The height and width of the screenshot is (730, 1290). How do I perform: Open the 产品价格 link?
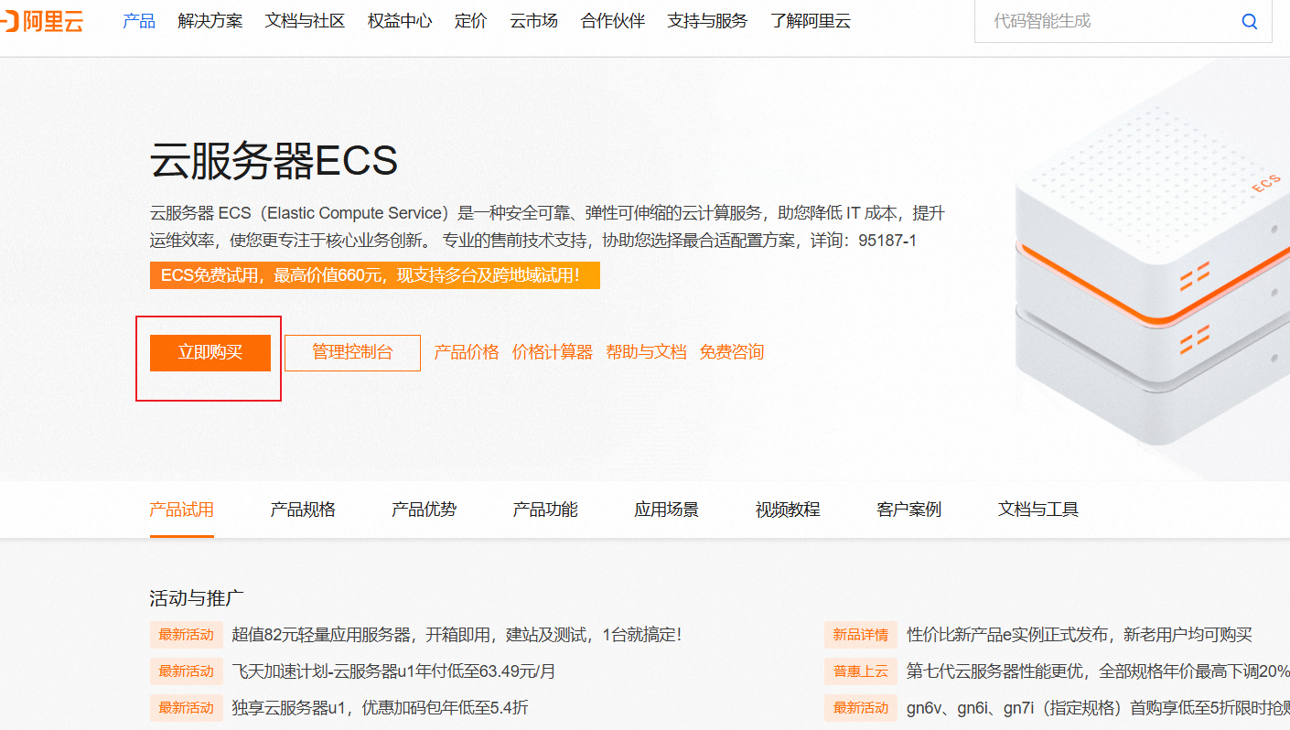467,352
